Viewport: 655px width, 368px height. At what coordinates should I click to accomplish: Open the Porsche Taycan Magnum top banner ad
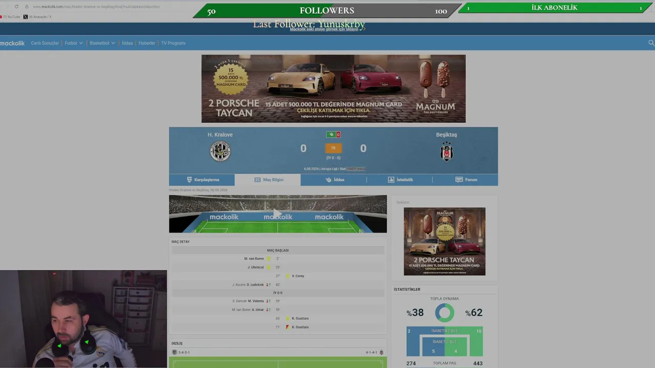tap(334, 88)
